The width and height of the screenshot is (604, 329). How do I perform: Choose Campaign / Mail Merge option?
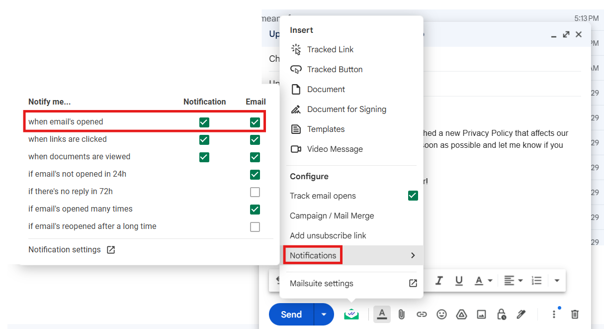332,216
